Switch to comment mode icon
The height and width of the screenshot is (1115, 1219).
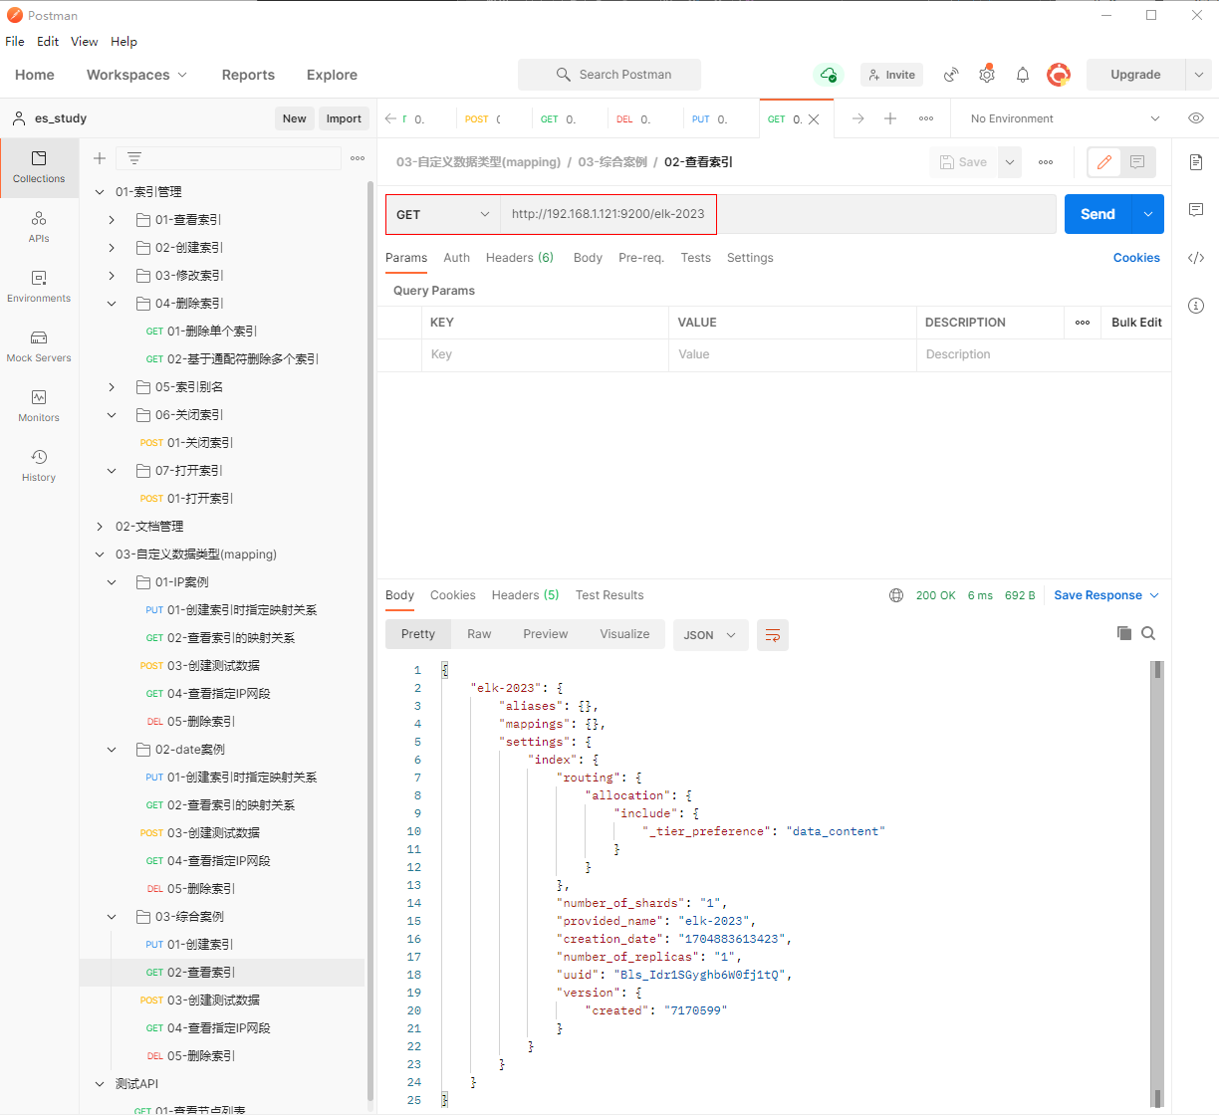point(1136,162)
